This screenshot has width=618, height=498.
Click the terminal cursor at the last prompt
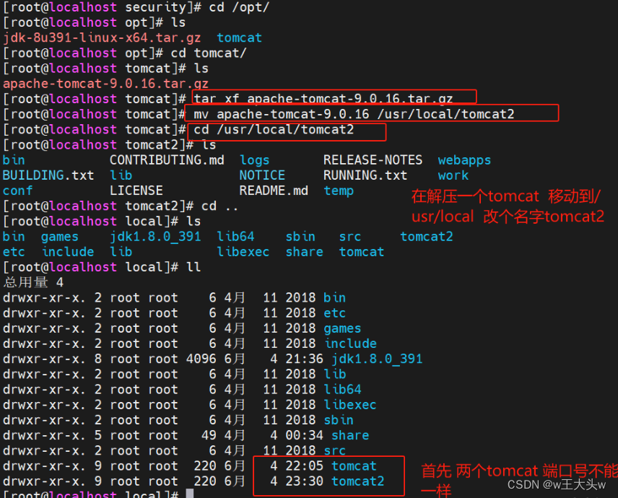[x=190, y=493]
